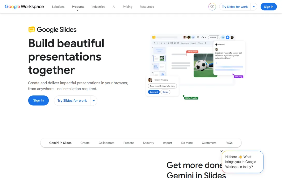This screenshot has height=178, width=285.
Task: Open the Solutions menu
Action: tap(58, 7)
